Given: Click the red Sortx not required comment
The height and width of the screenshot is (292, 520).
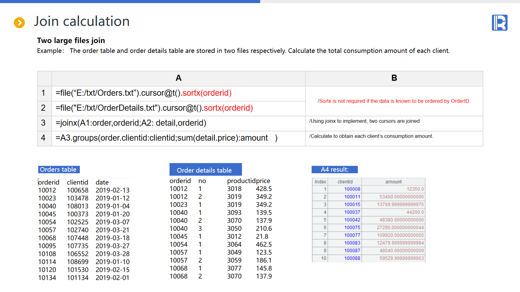Looking at the screenshot, I should click(394, 101).
